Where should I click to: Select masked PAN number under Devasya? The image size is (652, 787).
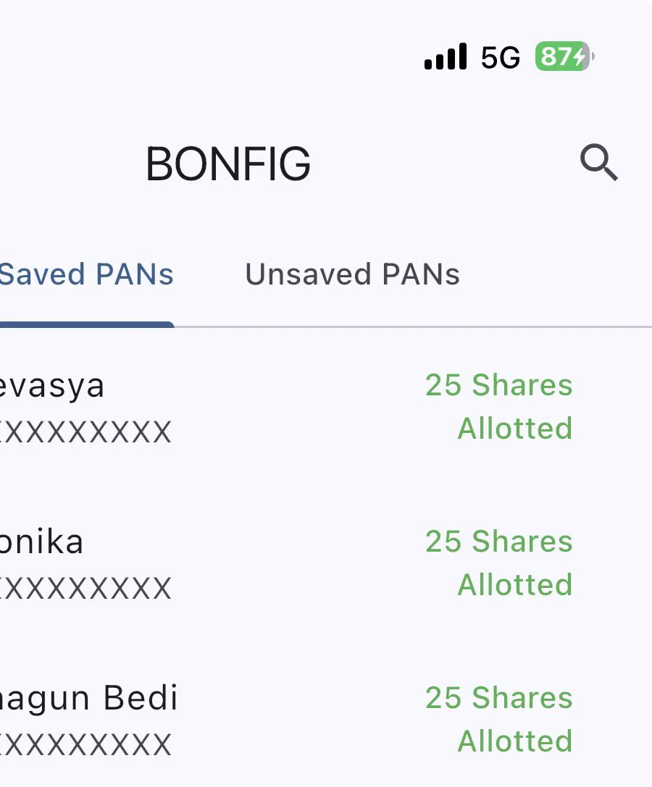[x=85, y=432]
